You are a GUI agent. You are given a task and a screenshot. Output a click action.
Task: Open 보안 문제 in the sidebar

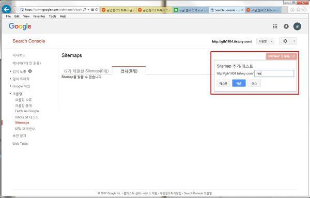[x=19, y=135]
